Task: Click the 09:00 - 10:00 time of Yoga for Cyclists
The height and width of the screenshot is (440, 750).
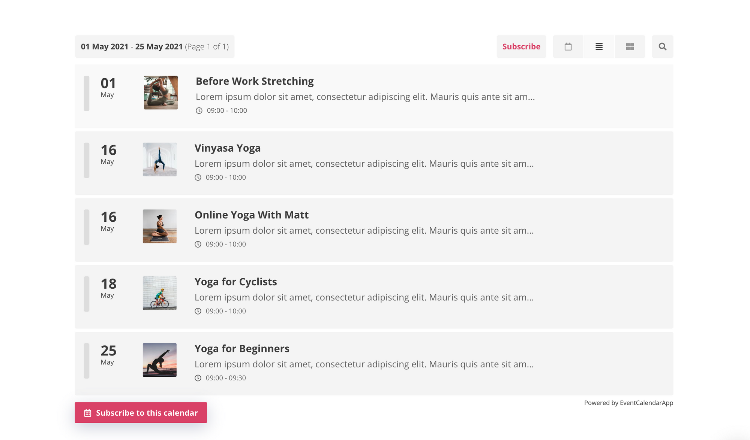Action: pos(226,311)
